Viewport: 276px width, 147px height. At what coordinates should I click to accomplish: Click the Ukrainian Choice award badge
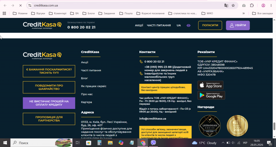pos(210,126)
